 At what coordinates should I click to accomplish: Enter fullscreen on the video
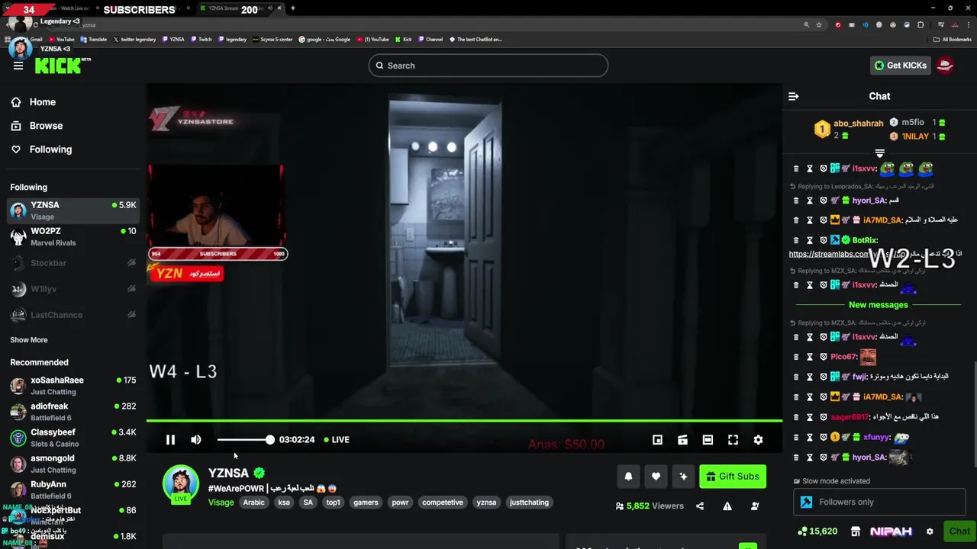tap(733, 440)
